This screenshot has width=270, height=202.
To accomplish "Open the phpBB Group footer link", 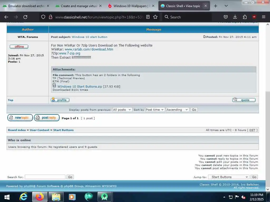I will click(74, 186).
